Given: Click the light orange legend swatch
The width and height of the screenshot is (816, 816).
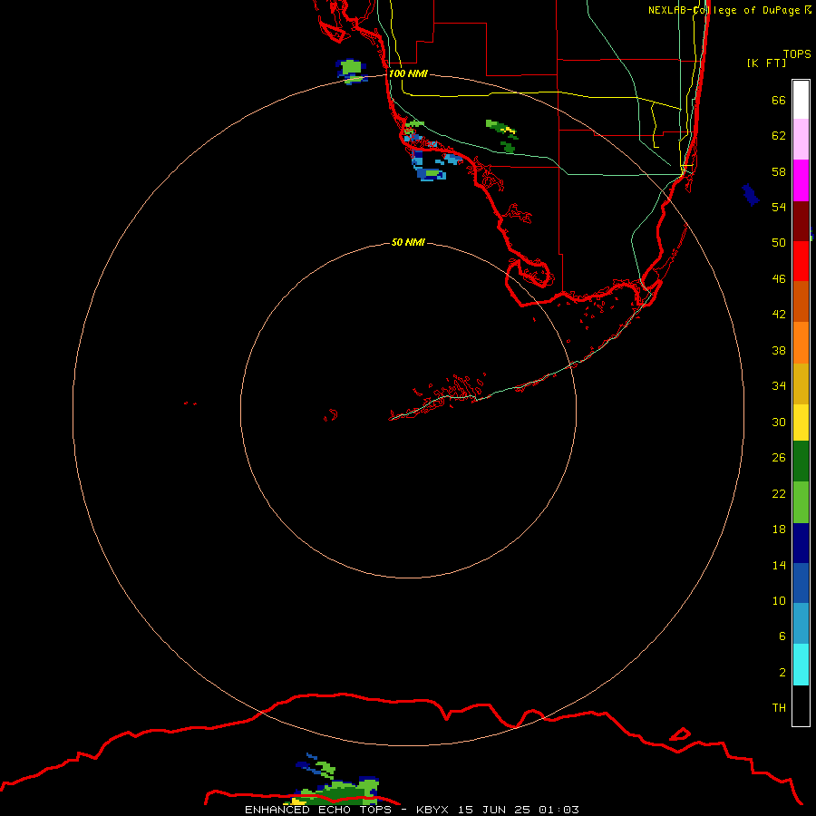Looking at the screenshot, I should click(801, 343).
